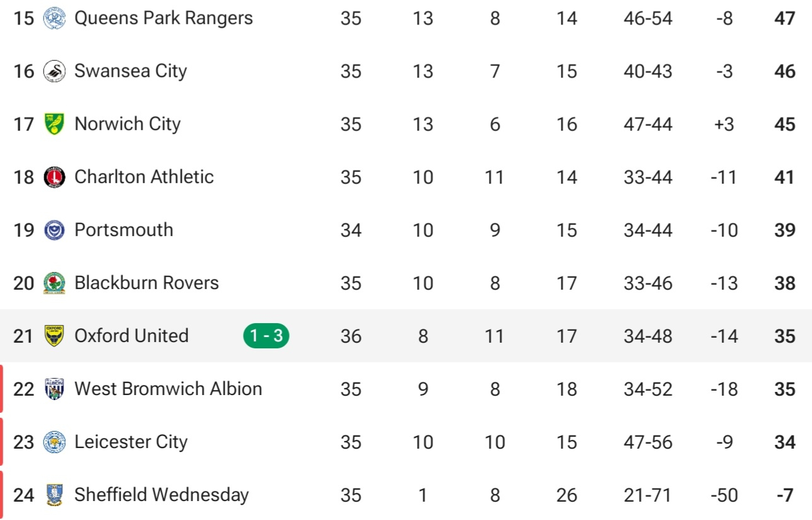The image size is (812, 520).
Task: Click Queens Park Rangers' 47 points total
Action: [x=785, y=18]
